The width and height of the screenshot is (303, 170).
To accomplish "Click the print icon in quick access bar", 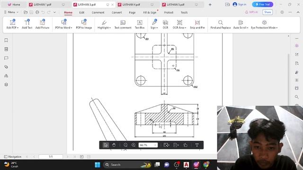I will 37,12.
